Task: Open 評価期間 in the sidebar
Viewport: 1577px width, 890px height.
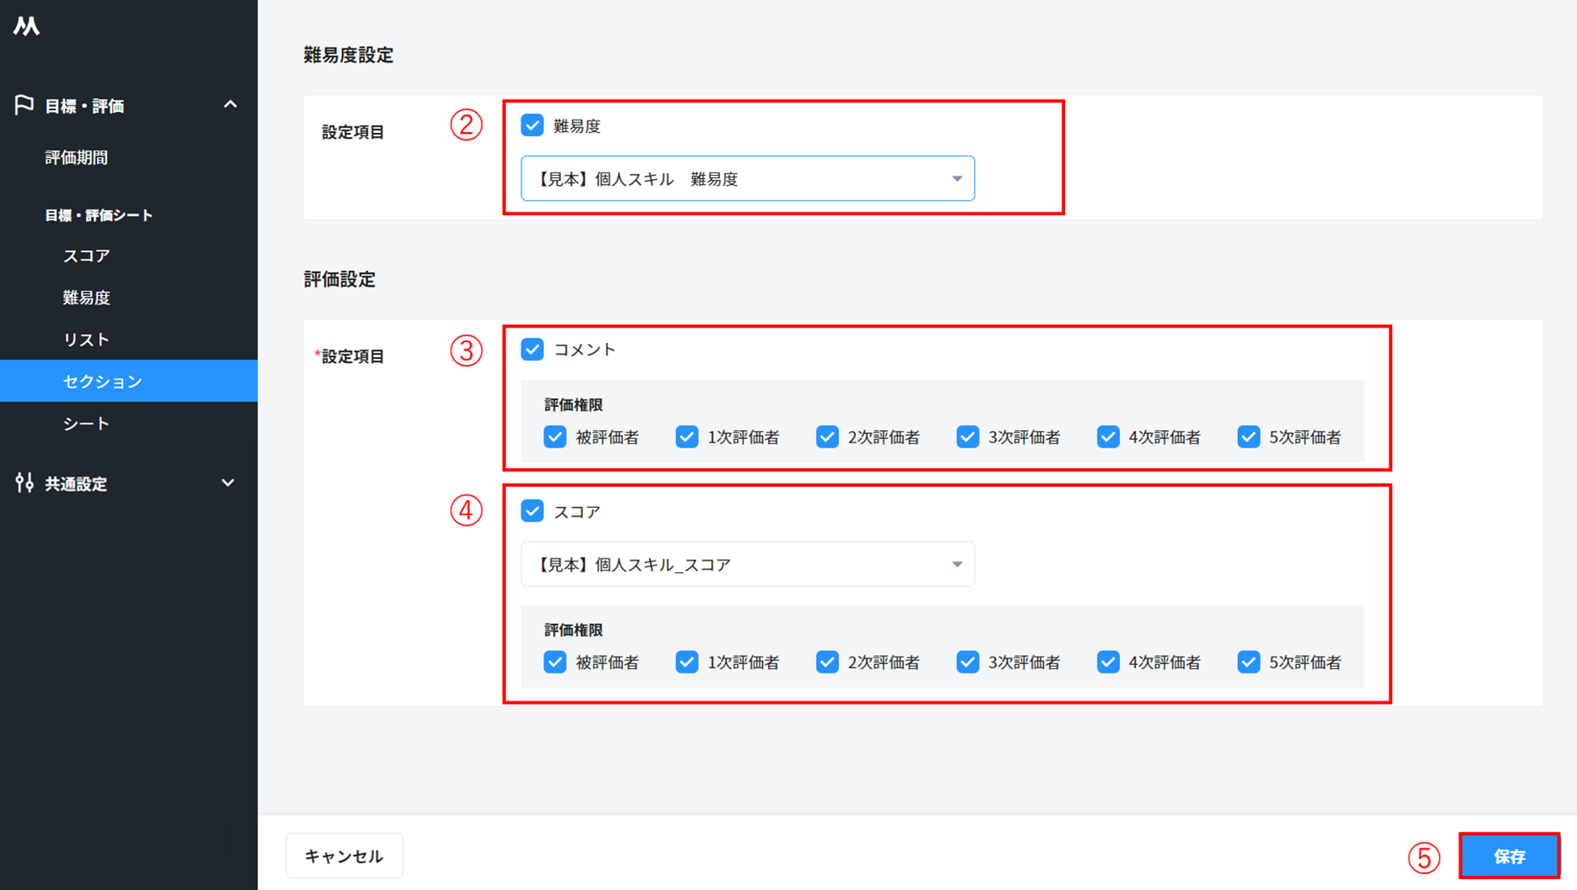Action: (76, 157)
